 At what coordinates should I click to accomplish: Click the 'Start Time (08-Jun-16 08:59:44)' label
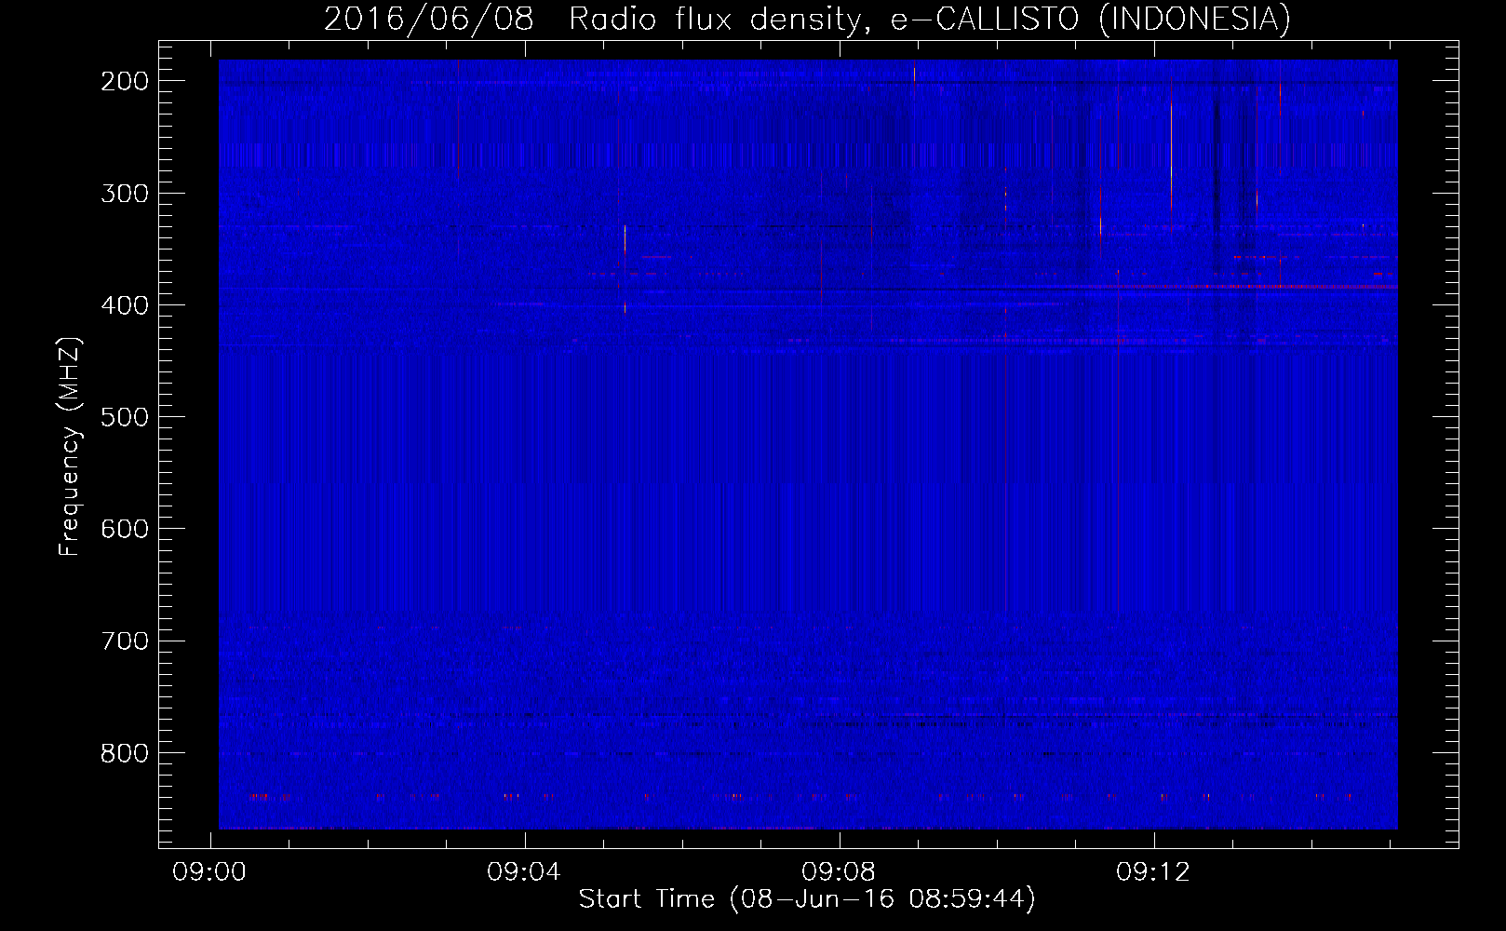[x=807, y=899]
